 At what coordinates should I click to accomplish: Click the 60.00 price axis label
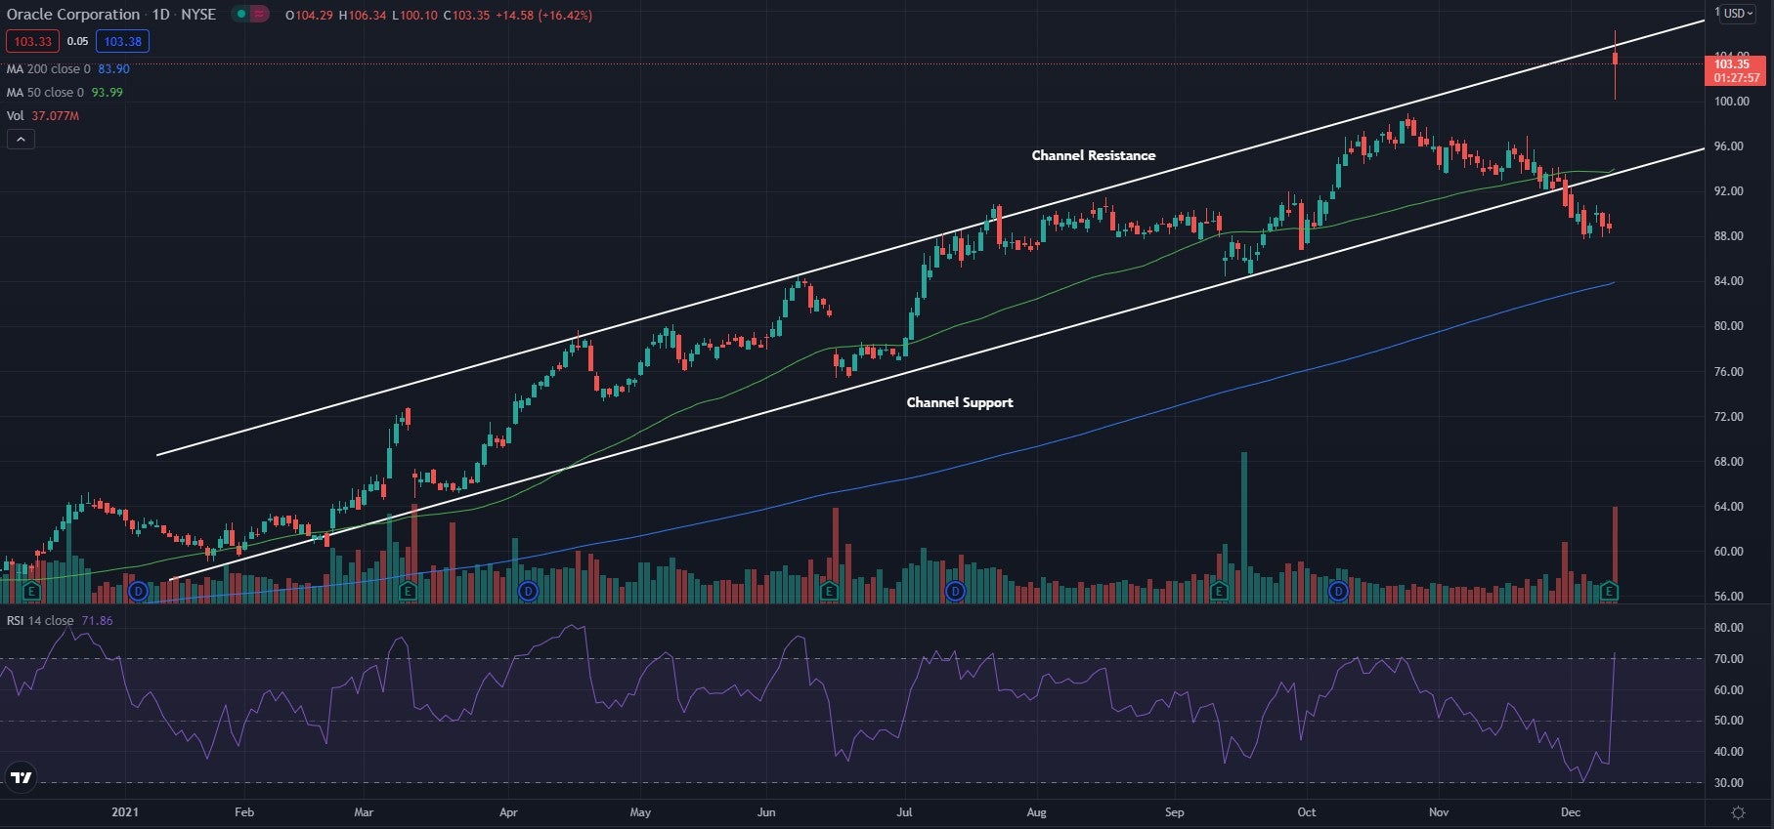pyautogui.click(x=1728, y=552)
